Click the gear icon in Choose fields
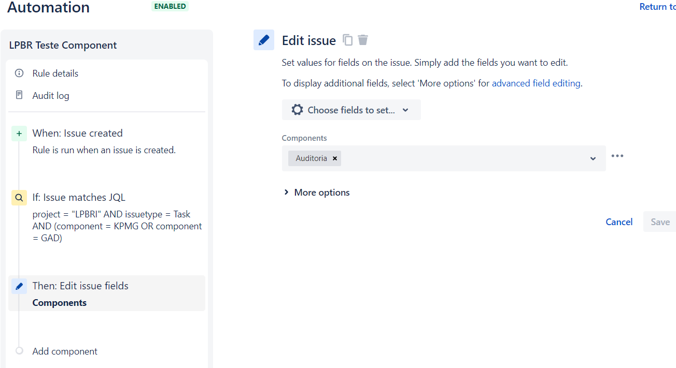This screenshot has height=368, width=676. [x=297, y=110]
